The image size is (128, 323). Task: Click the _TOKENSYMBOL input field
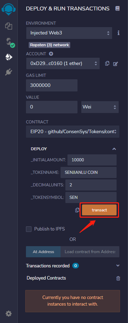click(91, 197)
